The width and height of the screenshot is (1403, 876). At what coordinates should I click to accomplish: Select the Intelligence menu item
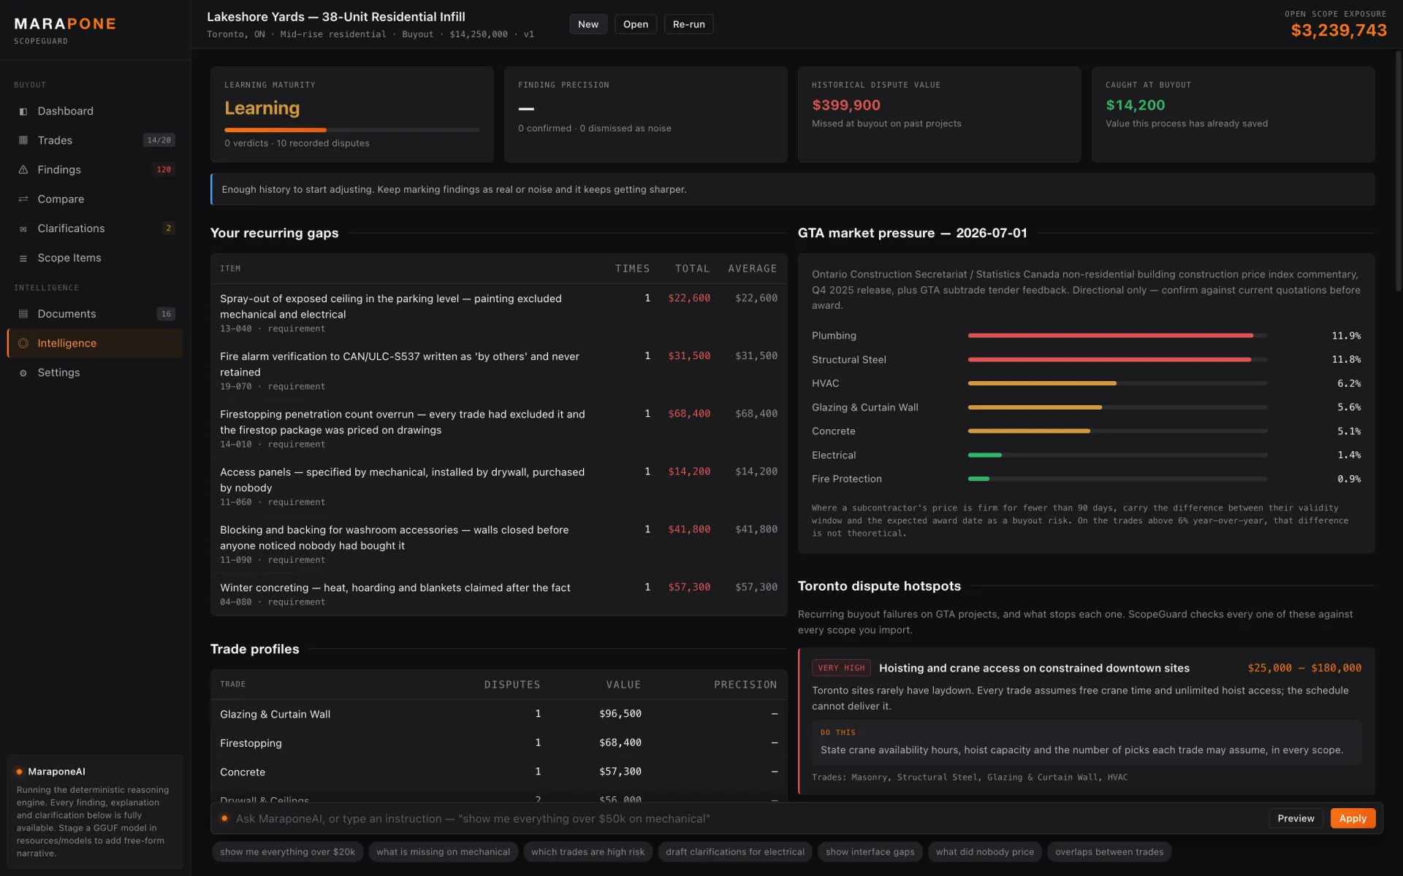click(95, 343)
